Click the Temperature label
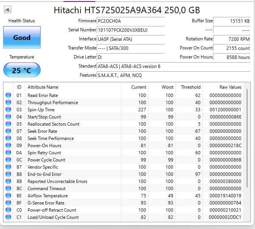The image size is (255, 229). tap(22, 57)
